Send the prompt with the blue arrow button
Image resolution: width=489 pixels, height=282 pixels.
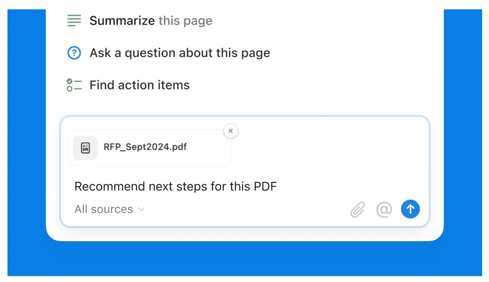(410, 209)
